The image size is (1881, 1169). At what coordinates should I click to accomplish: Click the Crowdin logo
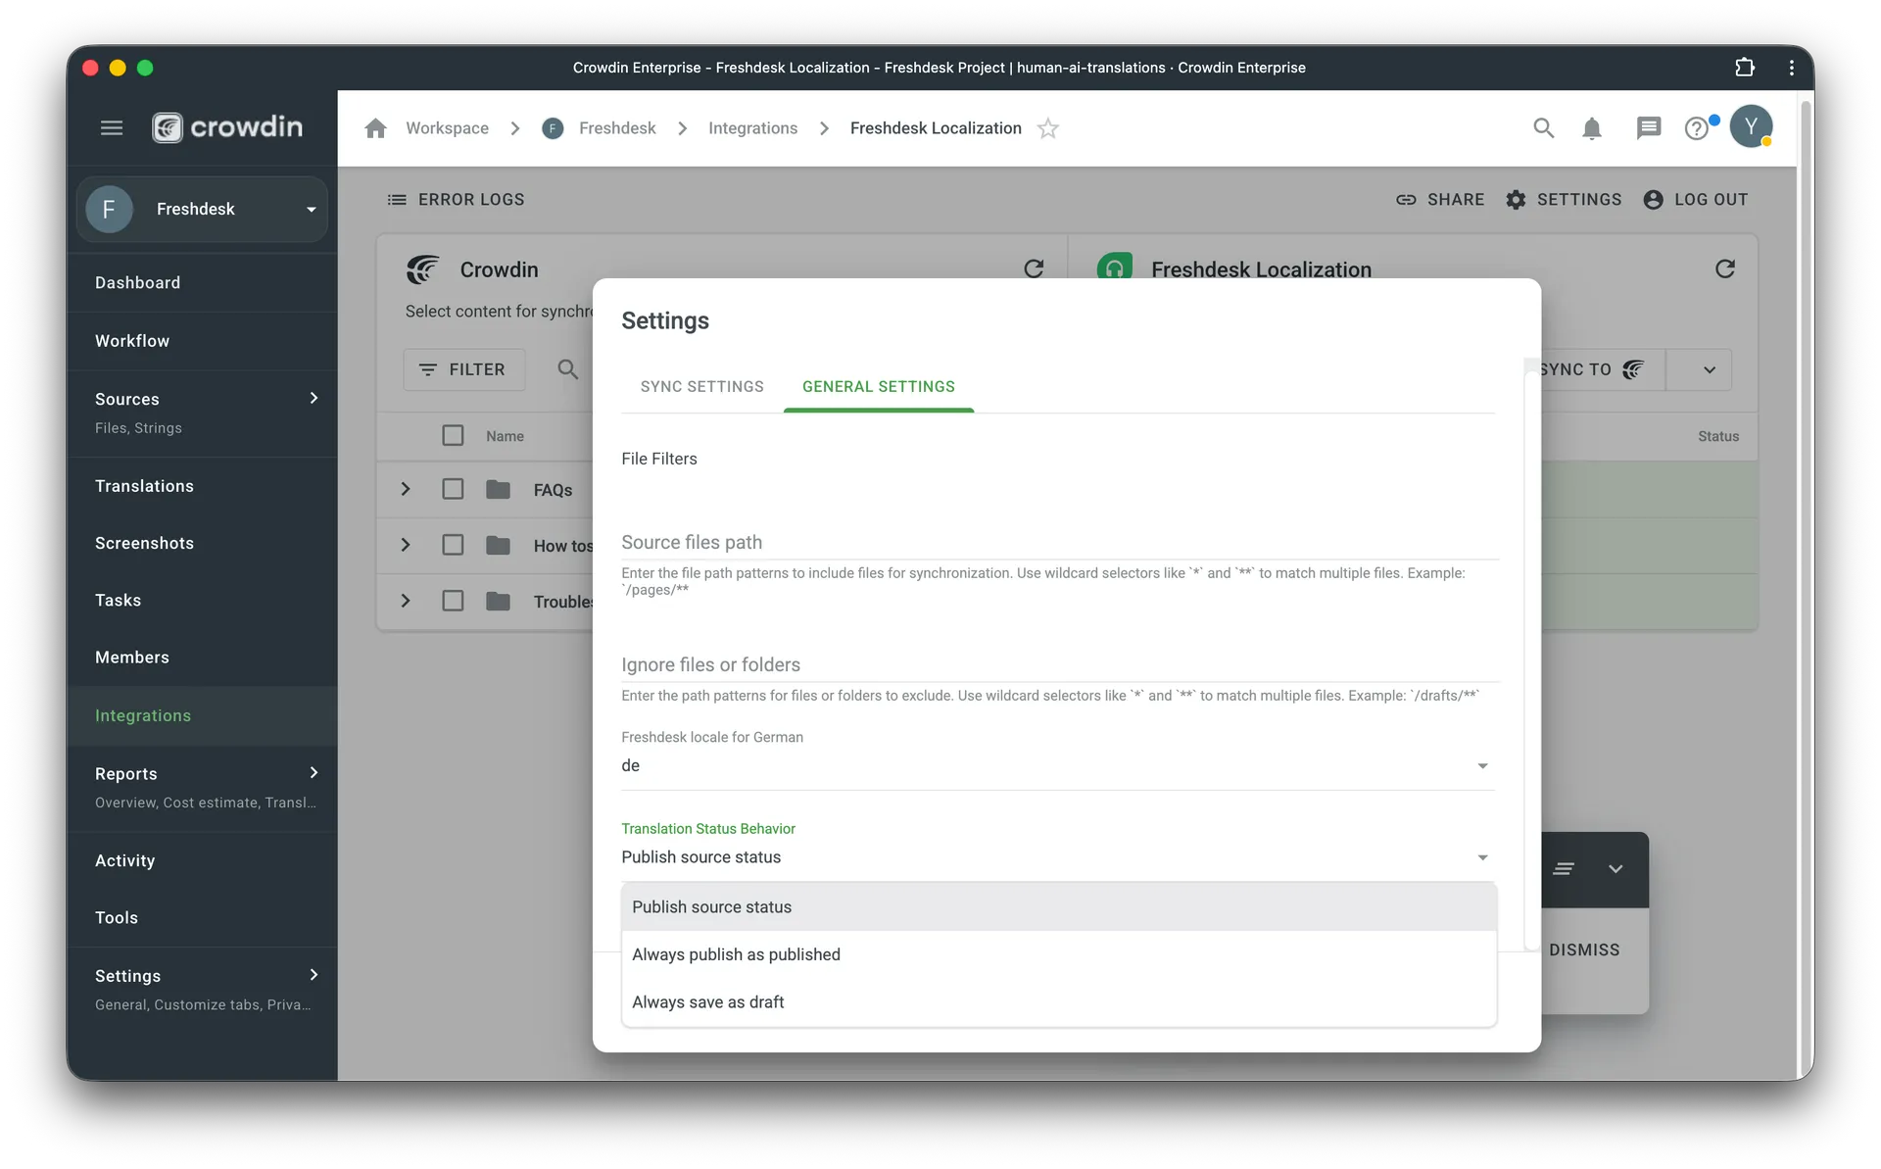point(227,126)
